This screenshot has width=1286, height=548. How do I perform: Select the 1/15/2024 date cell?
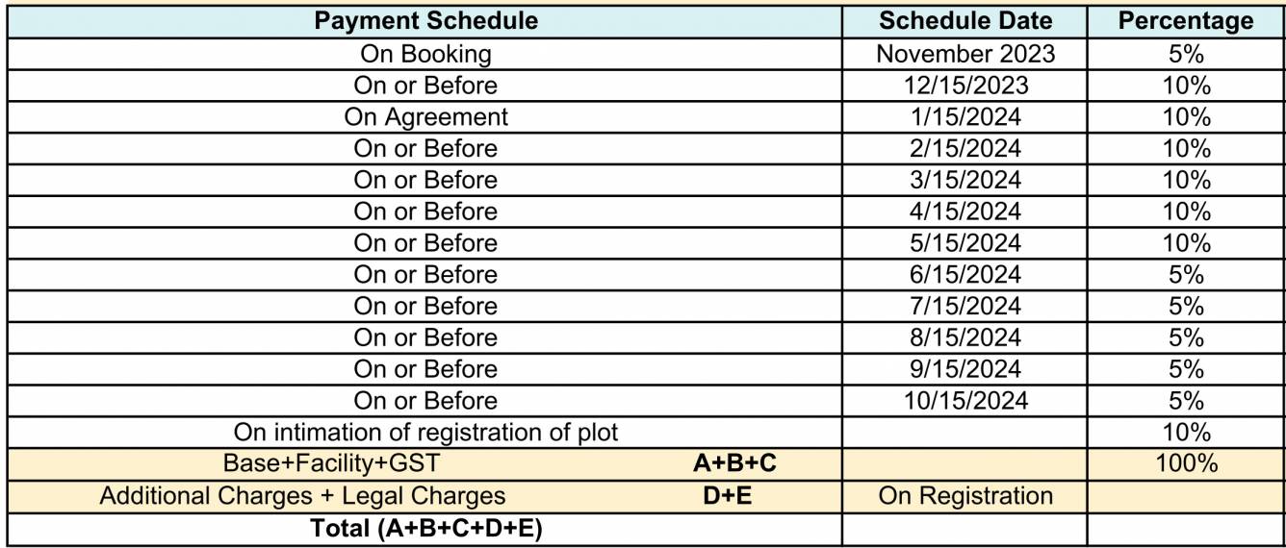[x=965, y=117]
